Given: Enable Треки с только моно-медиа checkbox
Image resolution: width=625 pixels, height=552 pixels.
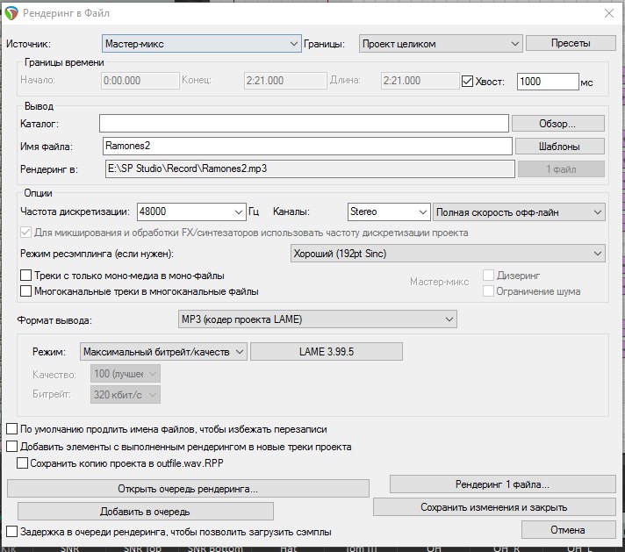Looking at the screenshot, I should click(x=26, y=276).
